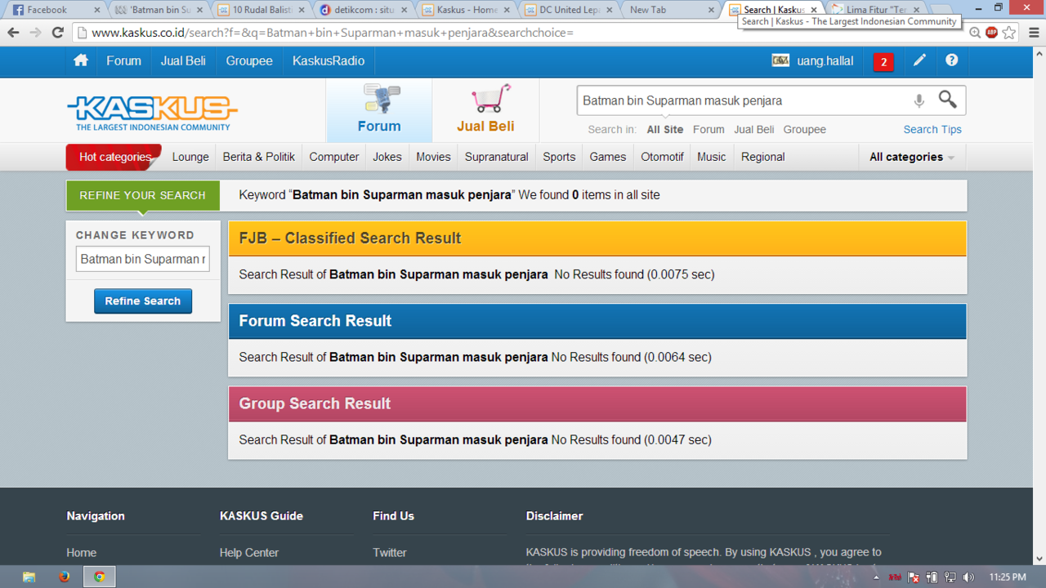Viewport: 1046px width, 588px height.
Task: Select 'All Site' search scope
Action: point(665,129)
